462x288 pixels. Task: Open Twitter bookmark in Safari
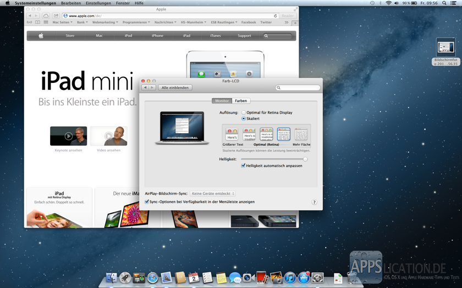click(x=266, y=22)
